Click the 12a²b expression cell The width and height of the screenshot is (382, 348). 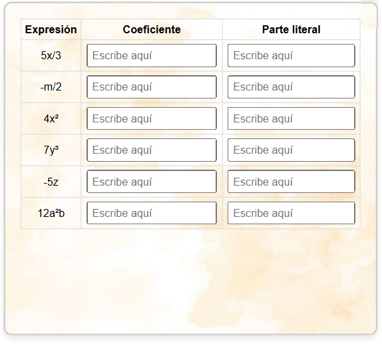point(51,213)
